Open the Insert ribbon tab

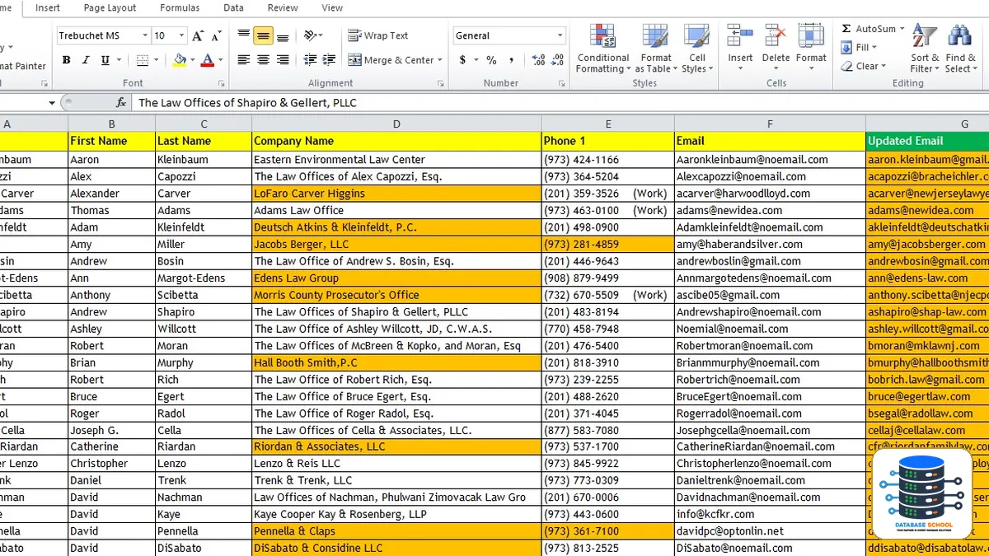48,8
